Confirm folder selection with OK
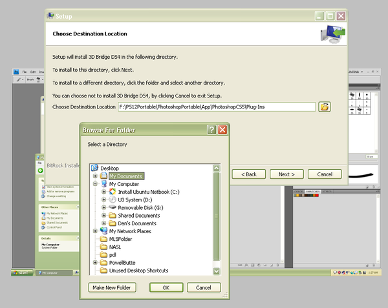The height and width of the screenshot is (308, 388). point(166,288)
